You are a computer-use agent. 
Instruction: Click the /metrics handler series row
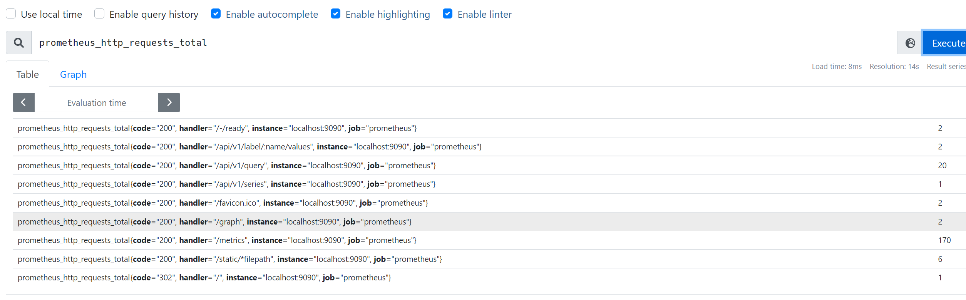coord(489,240)
